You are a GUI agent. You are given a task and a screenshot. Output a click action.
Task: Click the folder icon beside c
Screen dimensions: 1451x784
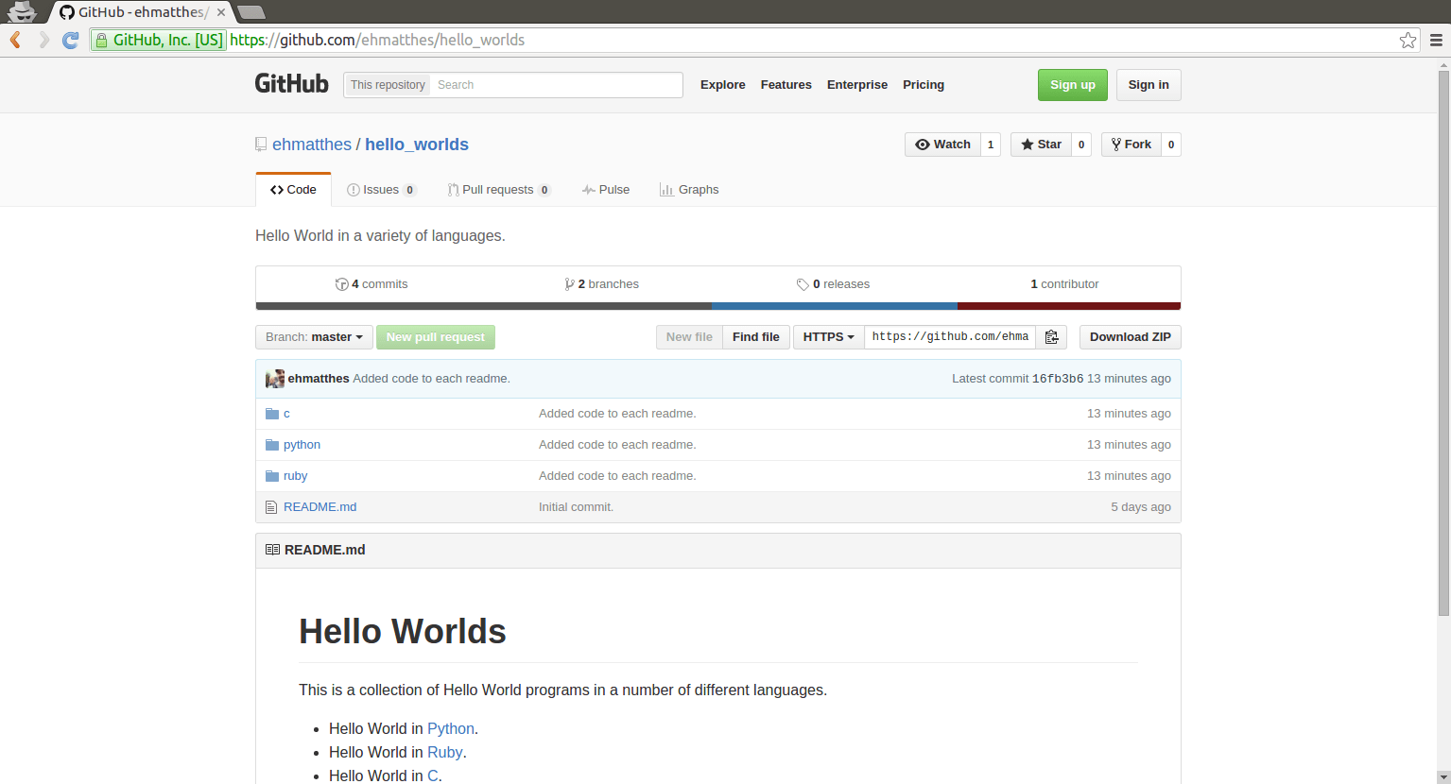point(272,414)
